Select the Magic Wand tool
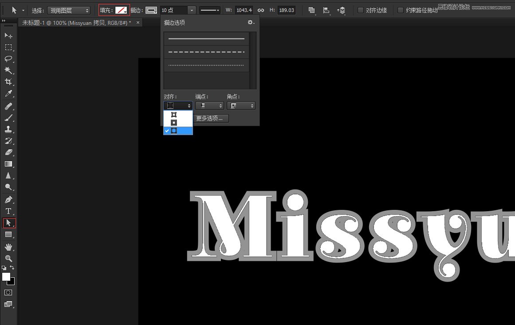The height and width of the screenshot is (325, 515). click(8, 70)
